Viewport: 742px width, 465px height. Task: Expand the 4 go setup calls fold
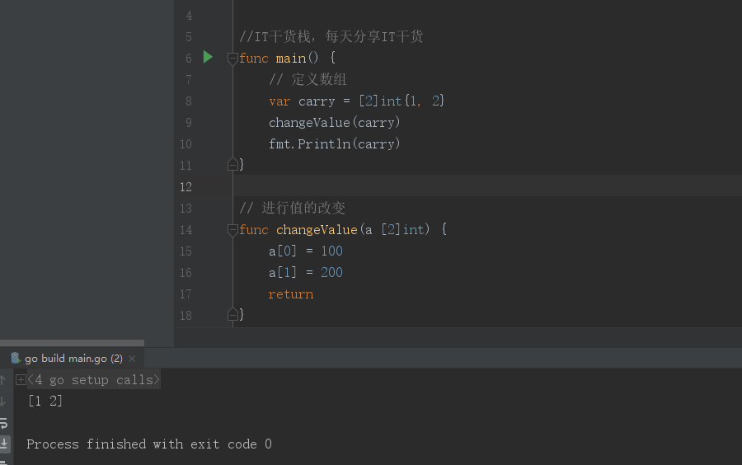tap(21, 380)
